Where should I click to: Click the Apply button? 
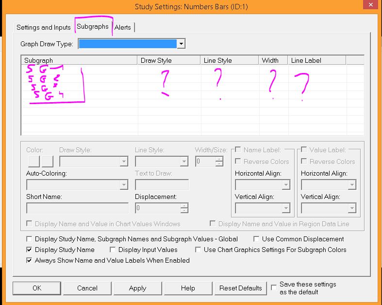[138, 288]
